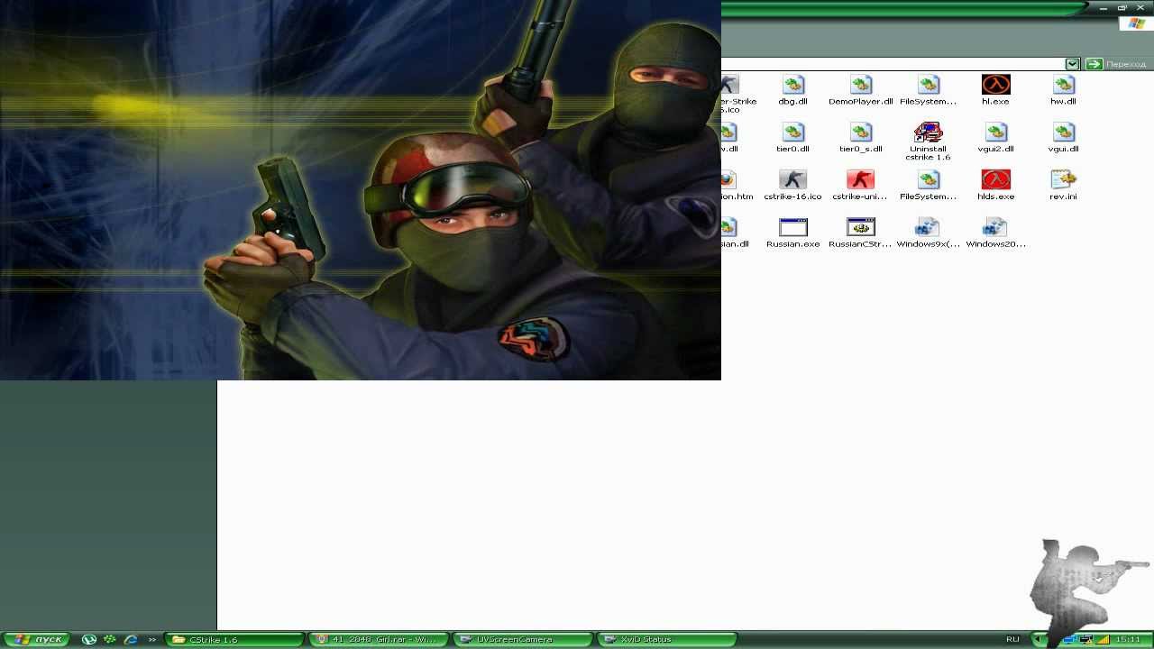Launch Internet Explorer from quick launch
The height and width of the screenshot is (649, 1154).
click(x=131, y=639)
